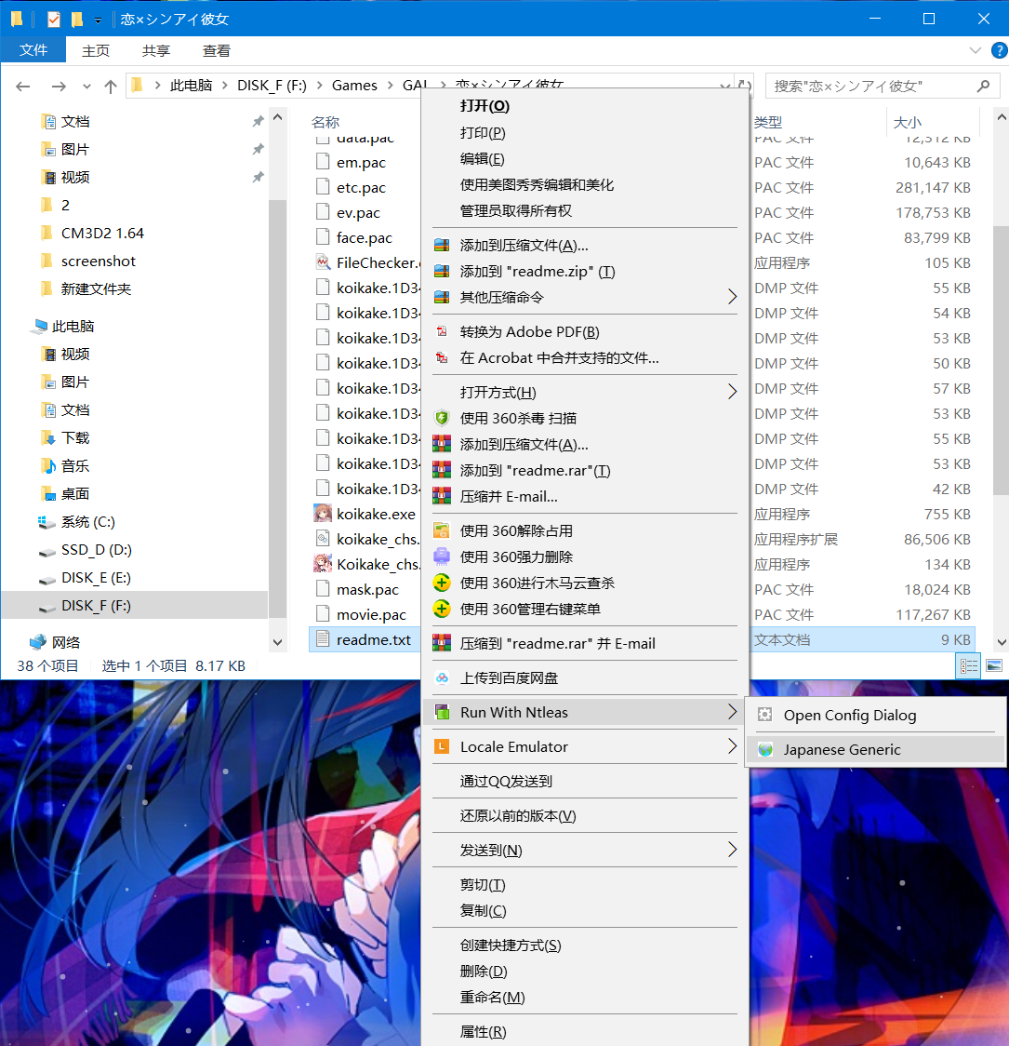Viewport: 1009px width, 1046px height.
Task: Select 网络 in navigation pane
Action: tap(65, 642)
